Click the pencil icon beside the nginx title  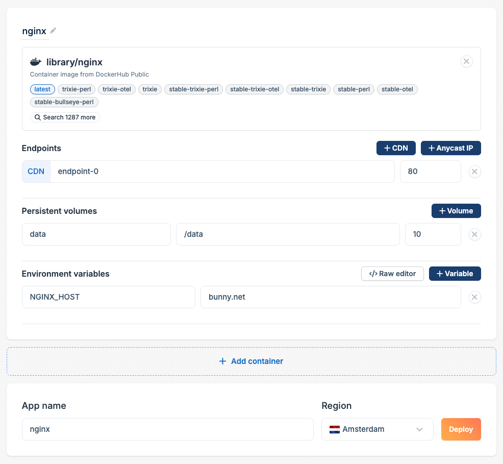53,31
